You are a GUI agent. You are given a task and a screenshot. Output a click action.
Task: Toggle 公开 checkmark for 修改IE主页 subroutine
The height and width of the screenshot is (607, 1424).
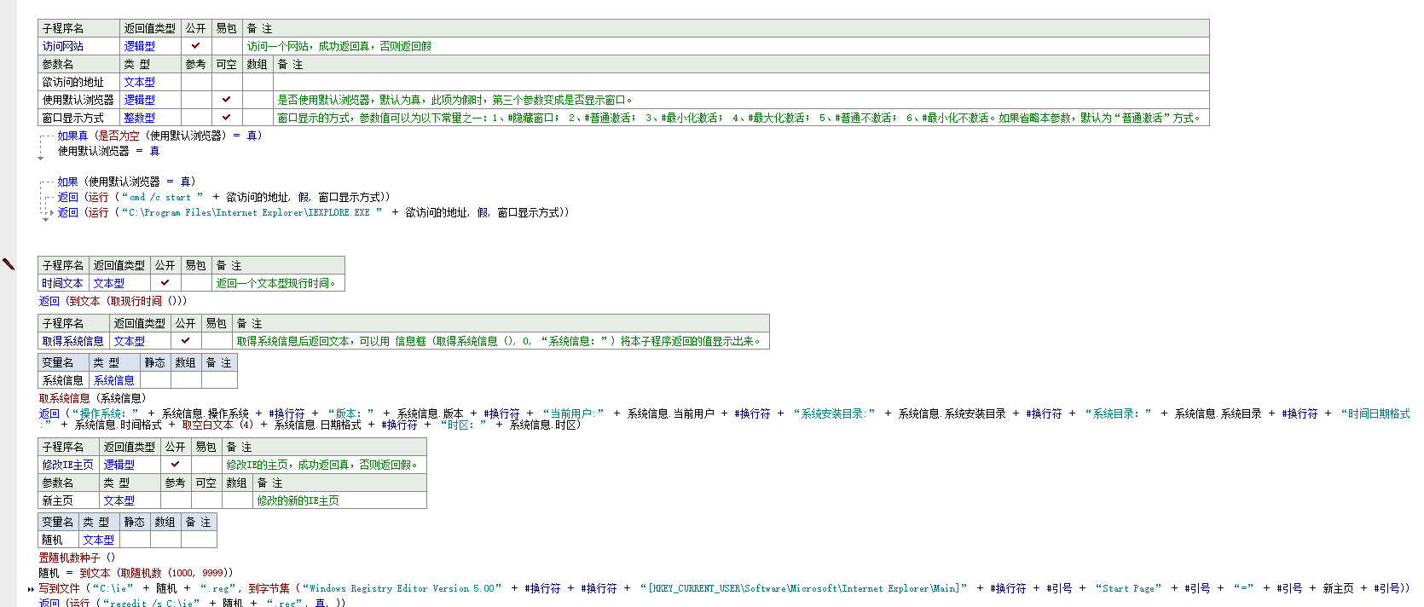[x=176, y=465]
